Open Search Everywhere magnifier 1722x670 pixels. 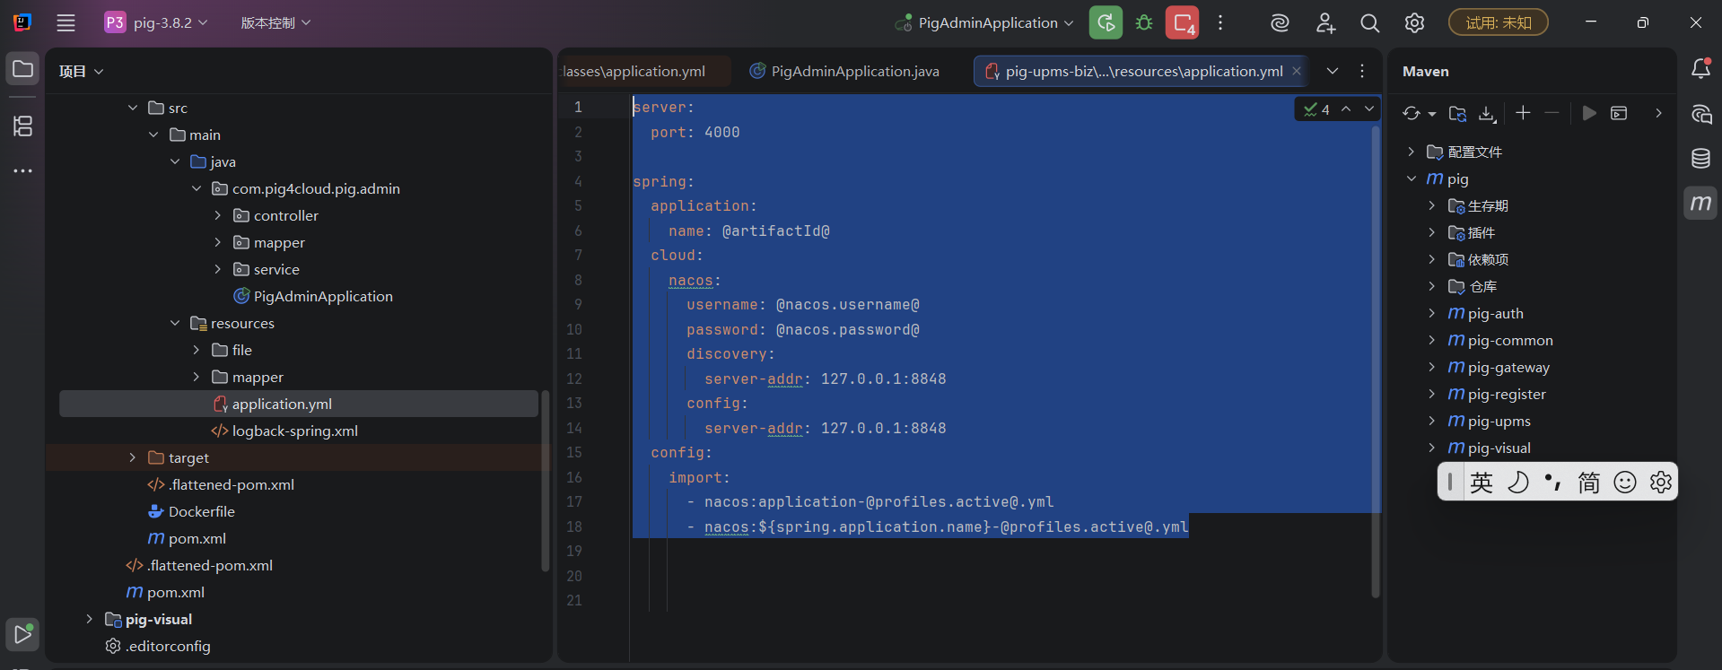tap(1369, 23)
